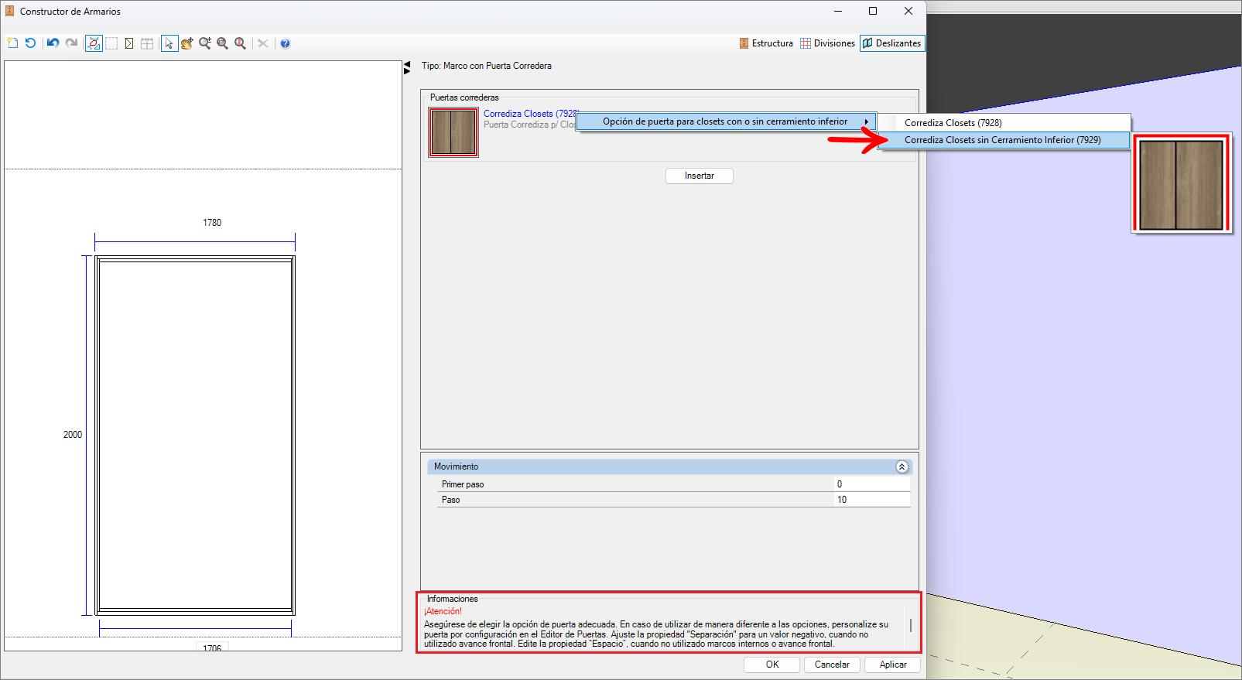Click the ¡Atención! warning text

(443, 611)
